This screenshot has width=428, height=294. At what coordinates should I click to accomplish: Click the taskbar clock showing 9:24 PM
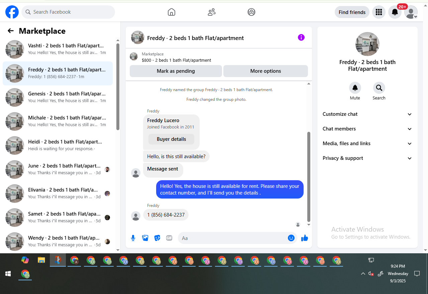(398, 274)
